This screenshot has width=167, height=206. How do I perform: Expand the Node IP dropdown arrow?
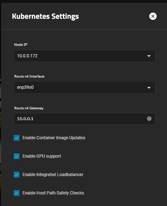click(149, 56)
